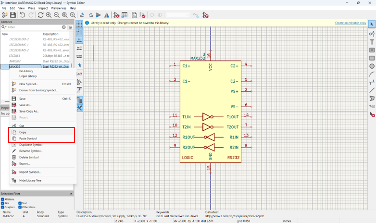
Task: Select the Add Text Box tool
Action: click(x=372, y=50)
